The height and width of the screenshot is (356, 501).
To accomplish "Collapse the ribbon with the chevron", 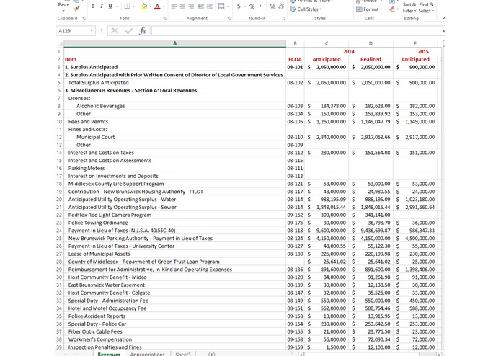I will (x=444, y=19).
